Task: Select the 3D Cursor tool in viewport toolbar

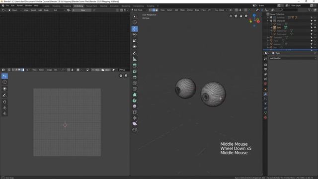Action: tap(135, 22)
